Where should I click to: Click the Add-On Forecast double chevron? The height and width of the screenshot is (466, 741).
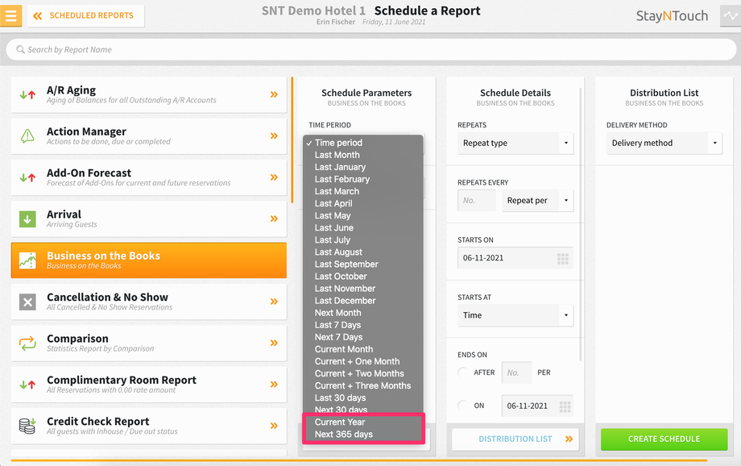pyautogui.click(x=274, y=177)
